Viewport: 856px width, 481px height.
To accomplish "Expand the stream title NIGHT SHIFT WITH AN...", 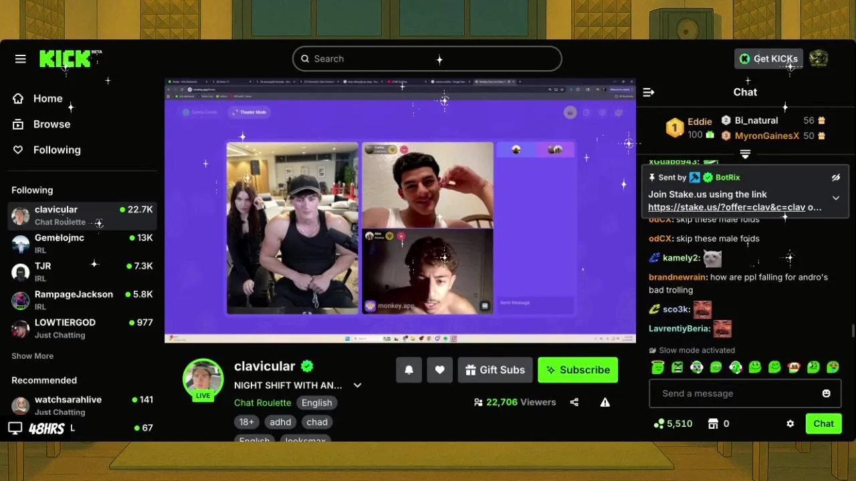I will tap(357, 385).
